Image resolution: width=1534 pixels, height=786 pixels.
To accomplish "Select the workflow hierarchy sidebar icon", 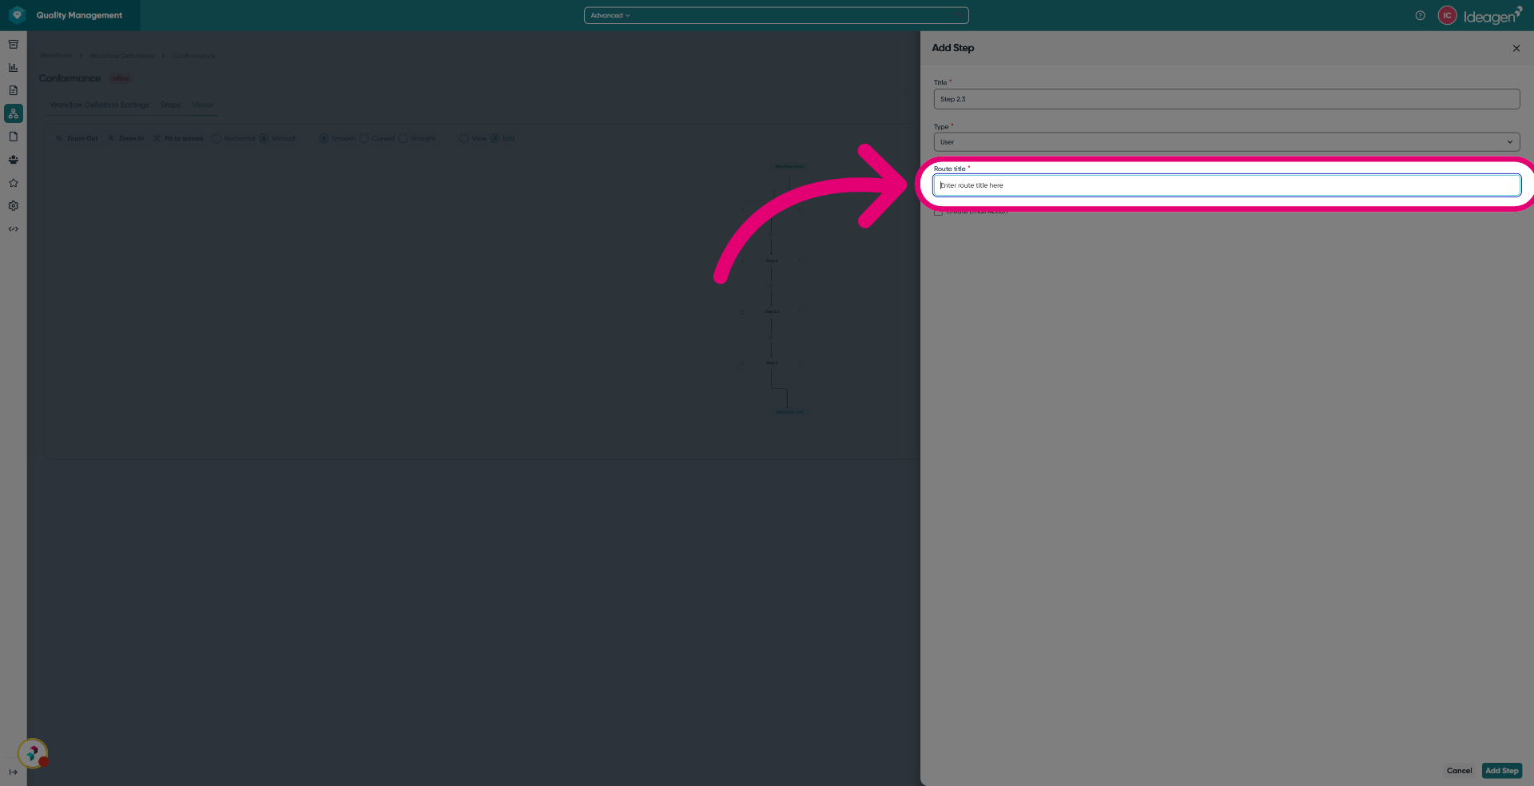I will point(14,113).
